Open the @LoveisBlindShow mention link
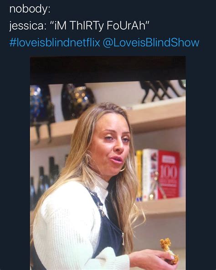The height and width of the screenshot is (270, 216). click(151, 42)
